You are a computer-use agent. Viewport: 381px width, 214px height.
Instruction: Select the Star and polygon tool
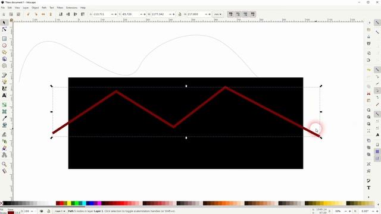[x=4, y=52]
